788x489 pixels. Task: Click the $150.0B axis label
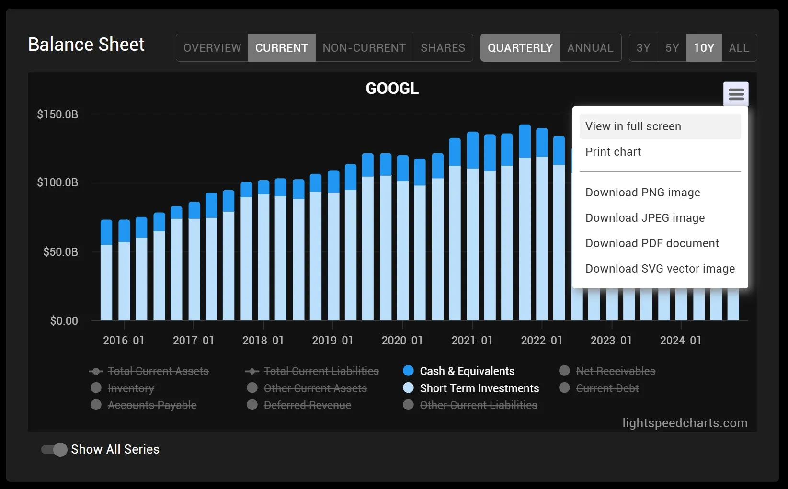click(57, 114)
